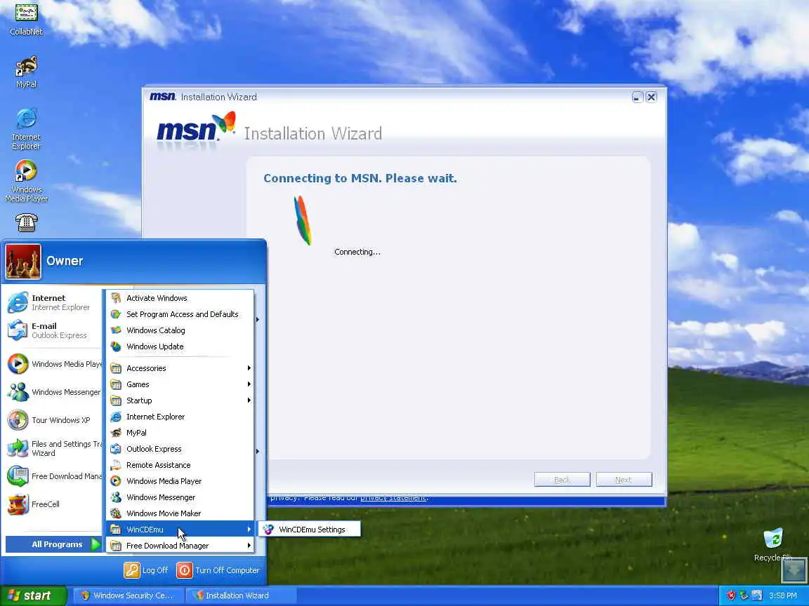Click the Next button in Installation Wizard
Screen dimensions: 809x606
tap(624, 480)
